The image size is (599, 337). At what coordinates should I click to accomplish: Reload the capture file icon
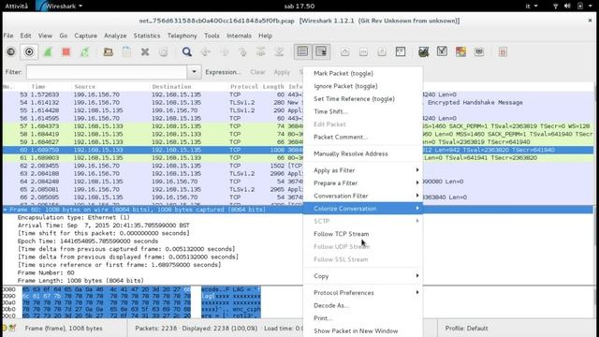(x=164, y=51)
